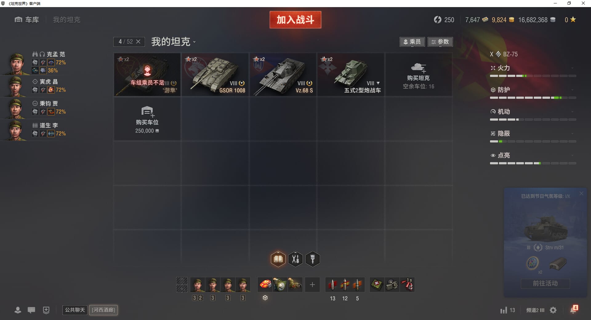Open the 公共聊天 public chat tab
Viewport: 591px width, 320px height.
click(75, 310)
